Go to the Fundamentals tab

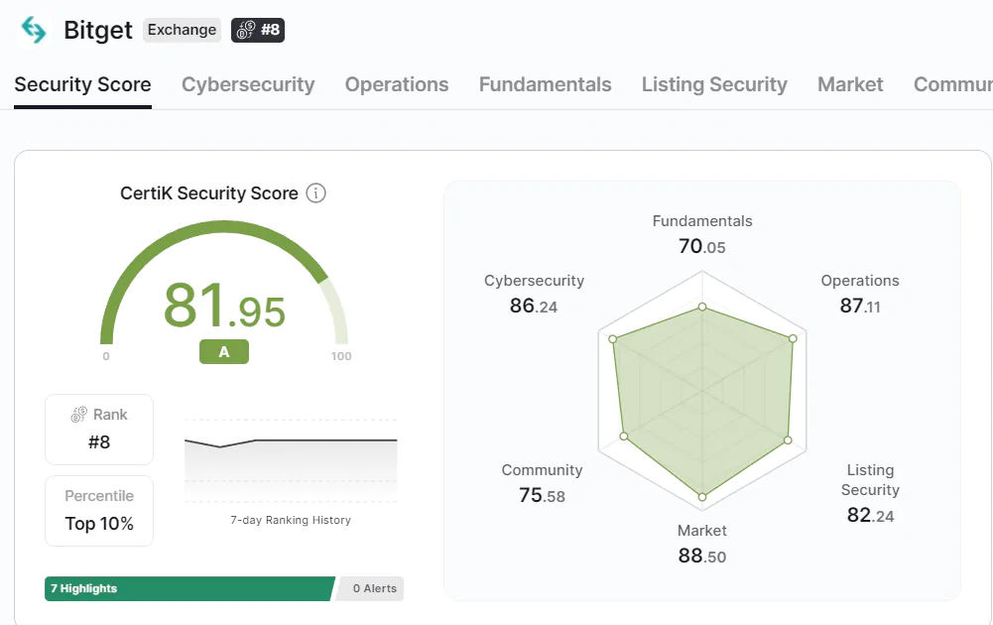tap(546, 85)
